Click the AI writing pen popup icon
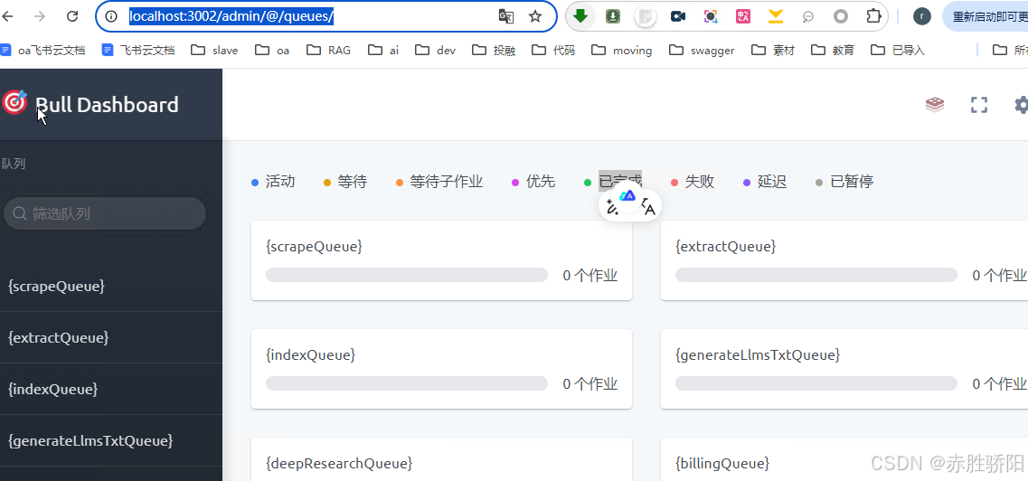The image size is (1028, 481). (x=612, y=208)
